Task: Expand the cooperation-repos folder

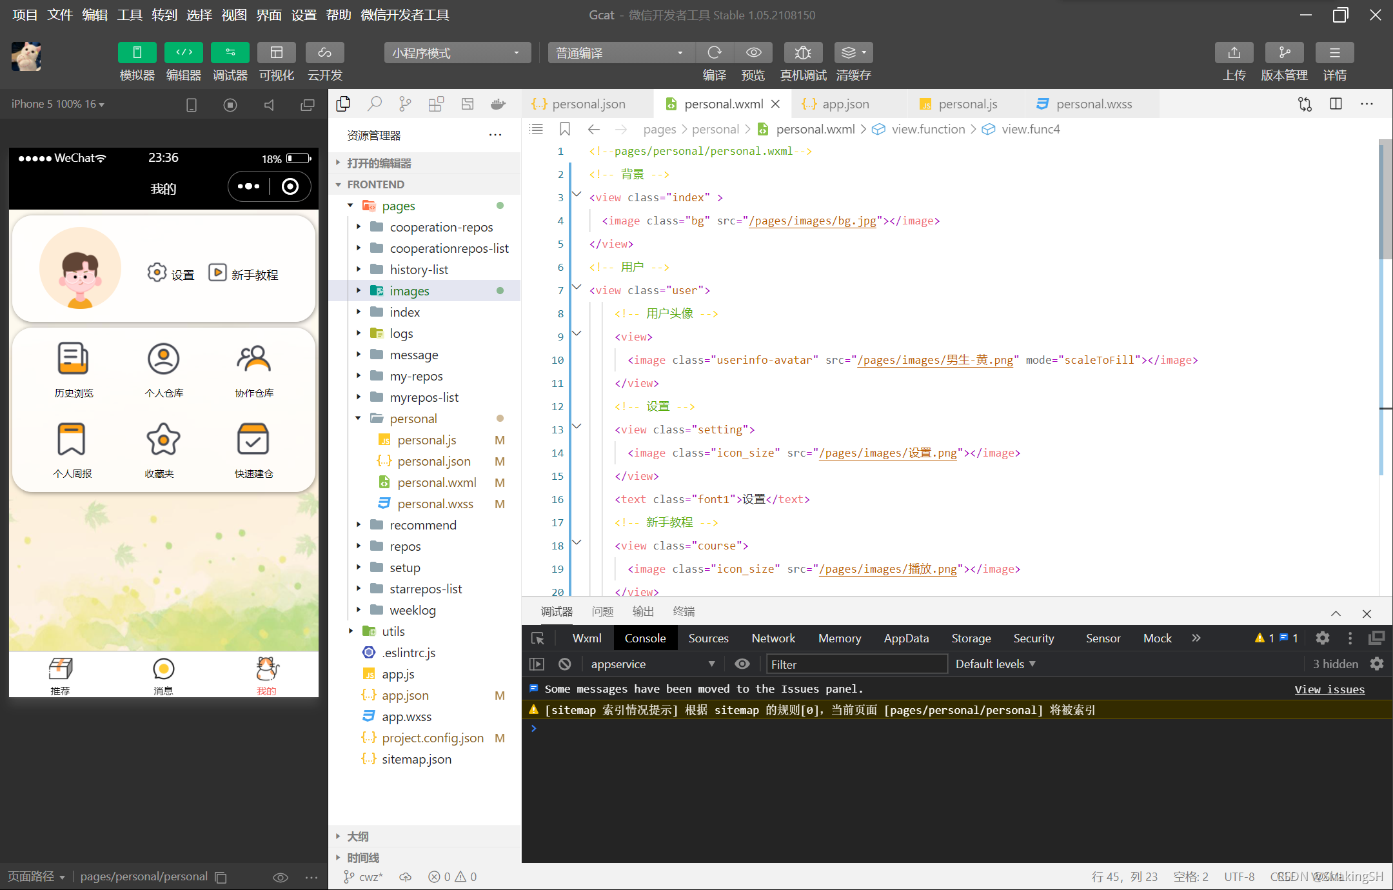Action: pyautogui.click(x=440, y=227)
